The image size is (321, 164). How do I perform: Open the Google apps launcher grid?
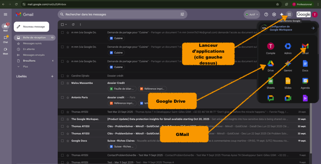pos(289,14)
